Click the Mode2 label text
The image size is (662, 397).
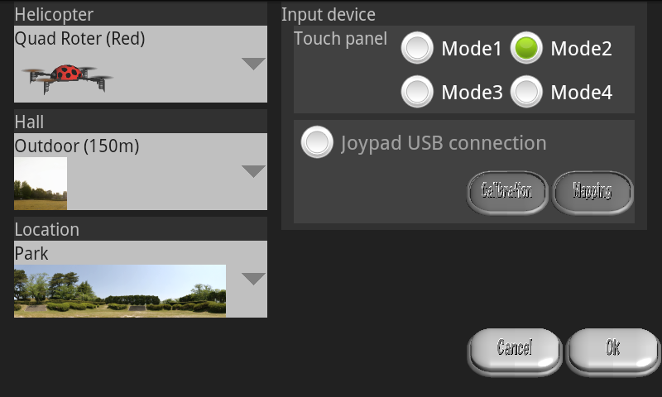click(581, 49)
